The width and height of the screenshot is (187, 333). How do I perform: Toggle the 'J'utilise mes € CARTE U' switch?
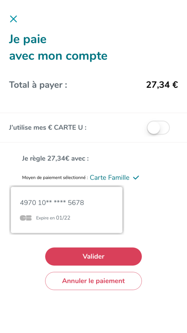158,127
